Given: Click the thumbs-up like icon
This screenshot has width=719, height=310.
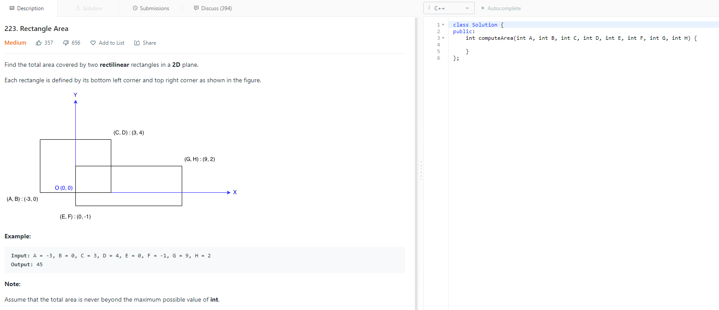Looking at the screenshot, I should click(x=39, y=43).
